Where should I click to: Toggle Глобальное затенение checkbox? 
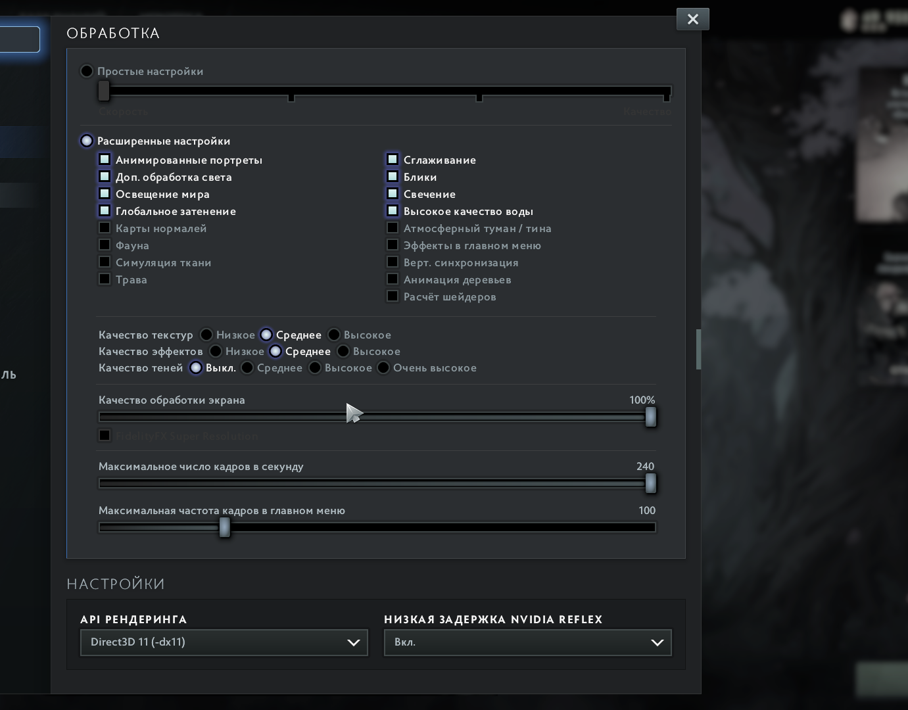[x=105, y=210]
